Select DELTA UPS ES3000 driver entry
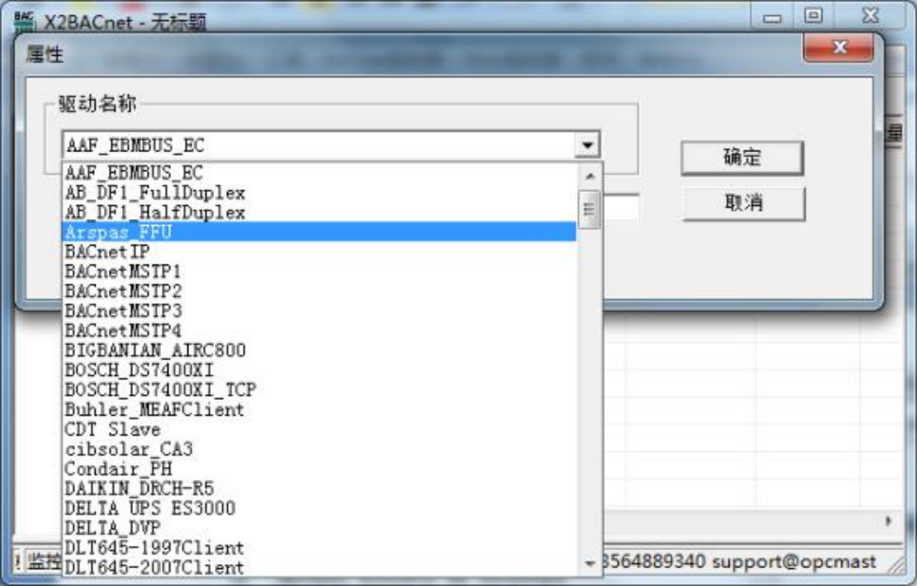The width and height of the screenshot is (917, 586). click(x=319, y=508)
